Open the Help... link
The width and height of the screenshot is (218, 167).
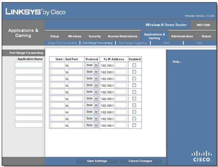(177, 62)
